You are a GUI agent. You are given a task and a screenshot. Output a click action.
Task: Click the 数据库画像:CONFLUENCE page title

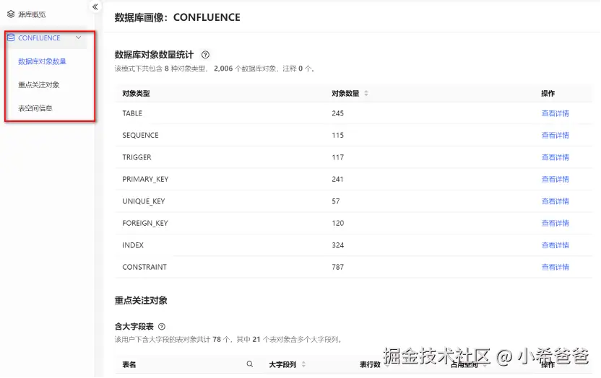tap(178, 17)
